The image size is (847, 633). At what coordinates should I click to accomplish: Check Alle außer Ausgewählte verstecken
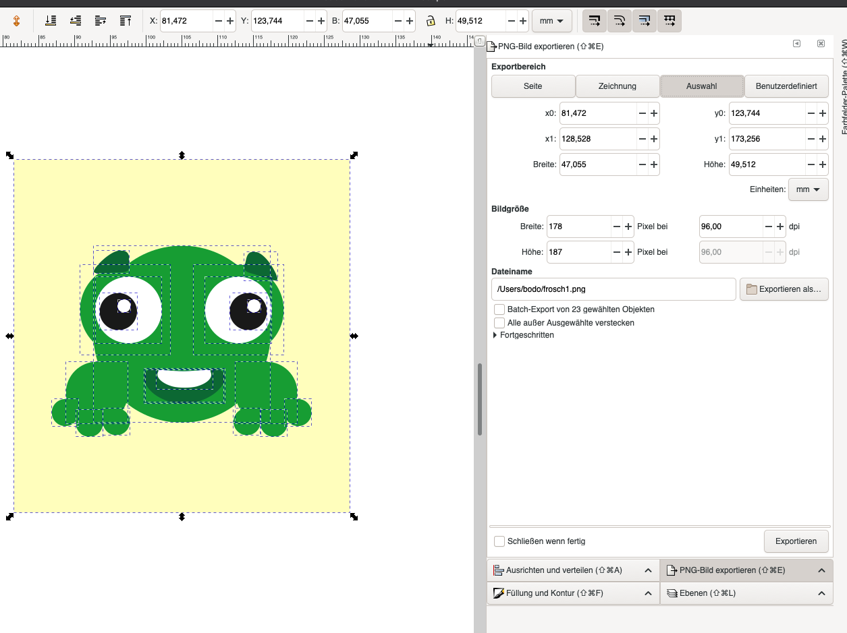tap(499, 323)
